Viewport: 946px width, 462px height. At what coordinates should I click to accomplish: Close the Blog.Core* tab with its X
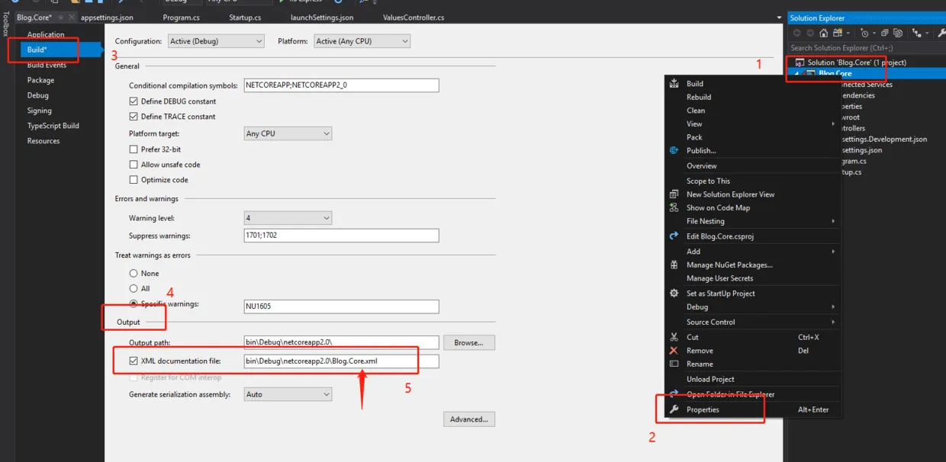[72, 18]
